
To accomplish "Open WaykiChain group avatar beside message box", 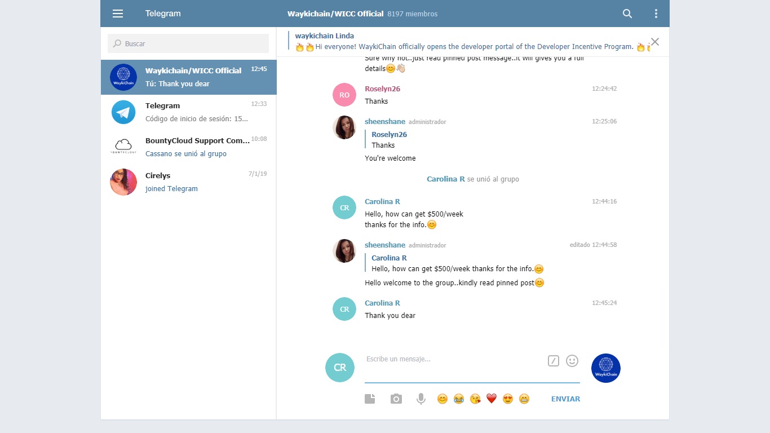I will click(x=606, y=368).
